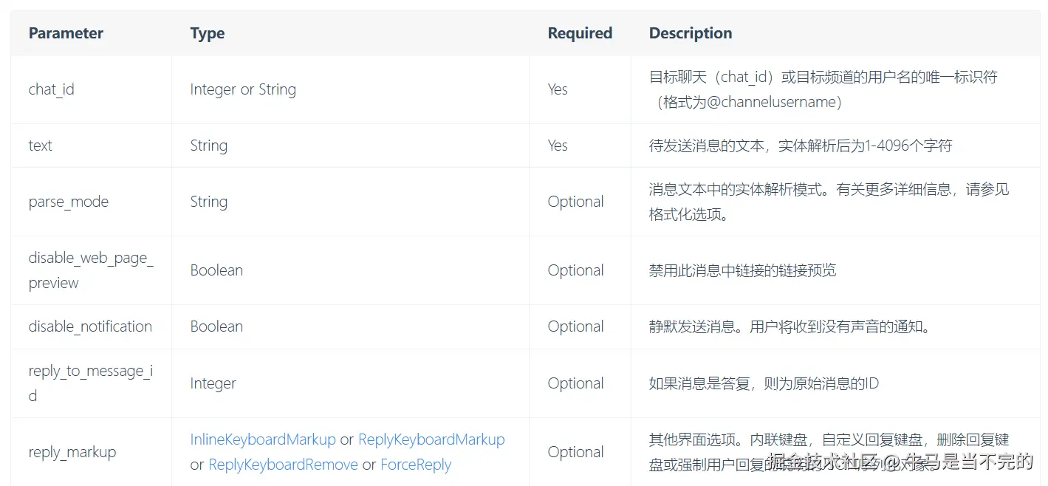Click the "Integer or String" type cell
The image size is (1048, 486).
[243, 89]
